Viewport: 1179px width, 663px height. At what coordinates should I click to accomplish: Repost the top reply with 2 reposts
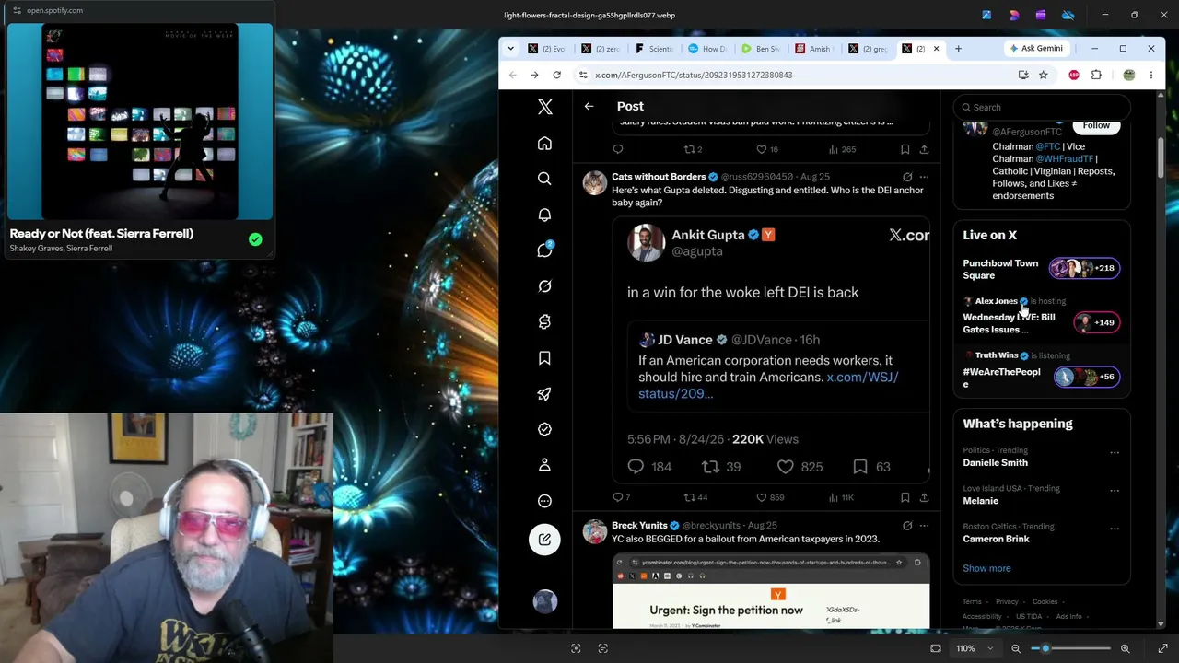pos(689,149)
